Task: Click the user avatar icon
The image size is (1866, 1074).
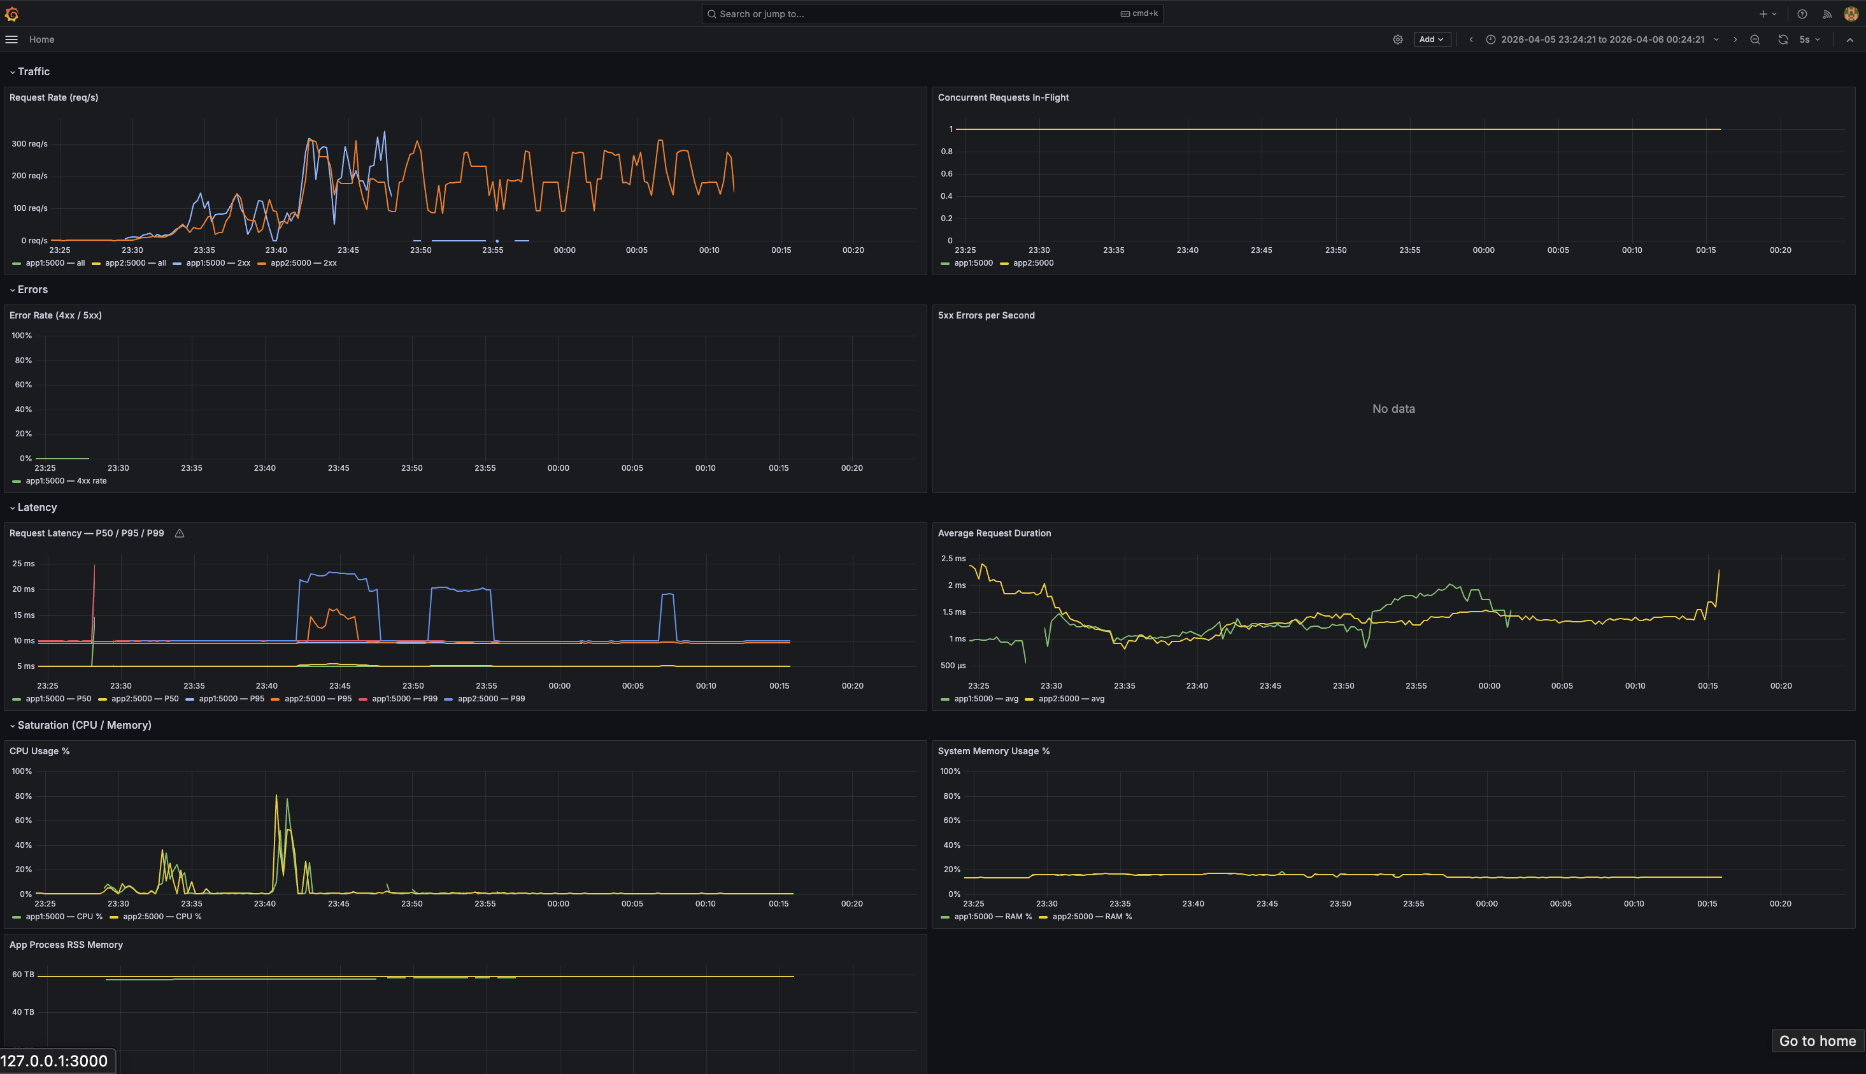Action: (x=1851, y=14)
